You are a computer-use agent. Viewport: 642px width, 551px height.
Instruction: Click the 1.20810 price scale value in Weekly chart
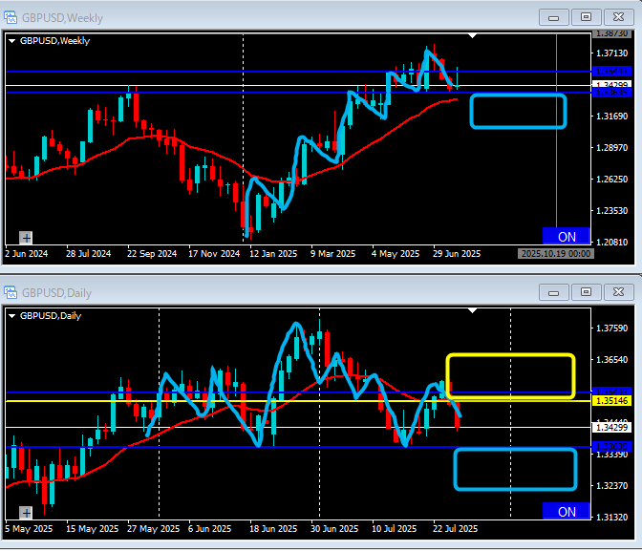pyautogui.click(x=611, y=242)
